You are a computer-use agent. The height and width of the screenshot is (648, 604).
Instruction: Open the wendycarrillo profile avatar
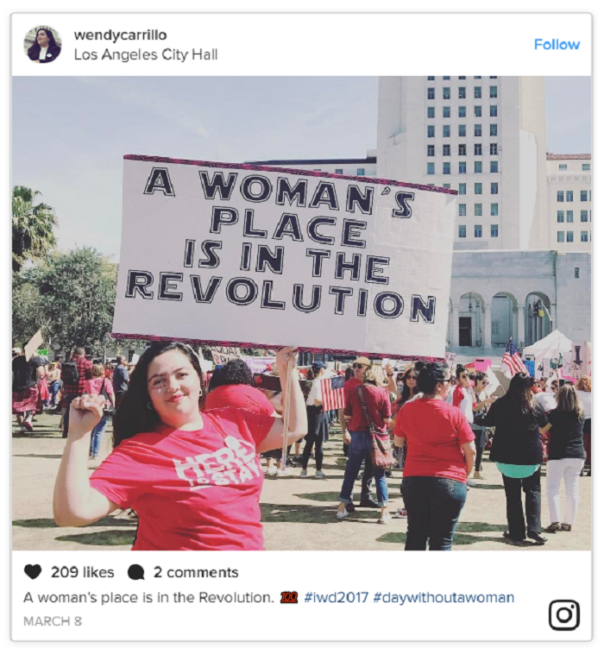pyautogui.click(x=42, y=45)
